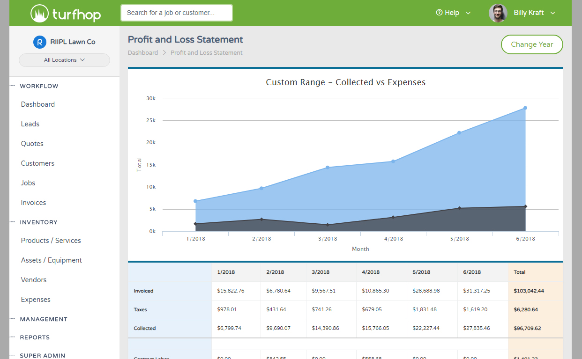The image size is (582, 359).
Task: Click the Change Year button
Action: [x=532, y=44]
